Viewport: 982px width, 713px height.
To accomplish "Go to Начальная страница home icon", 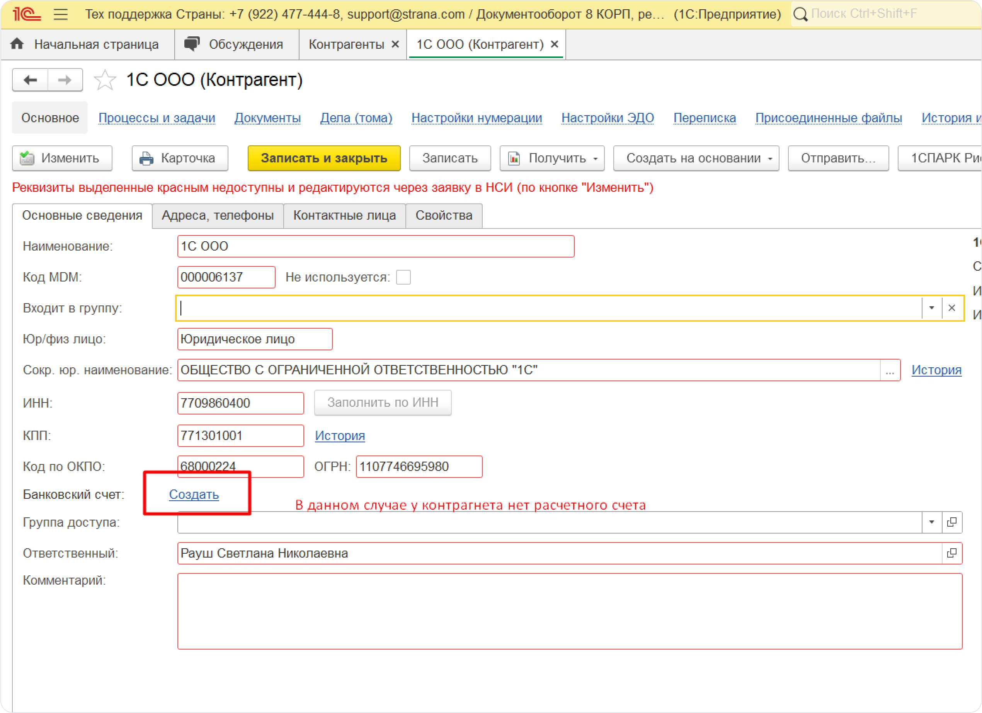I will click(x=17, y=44).
